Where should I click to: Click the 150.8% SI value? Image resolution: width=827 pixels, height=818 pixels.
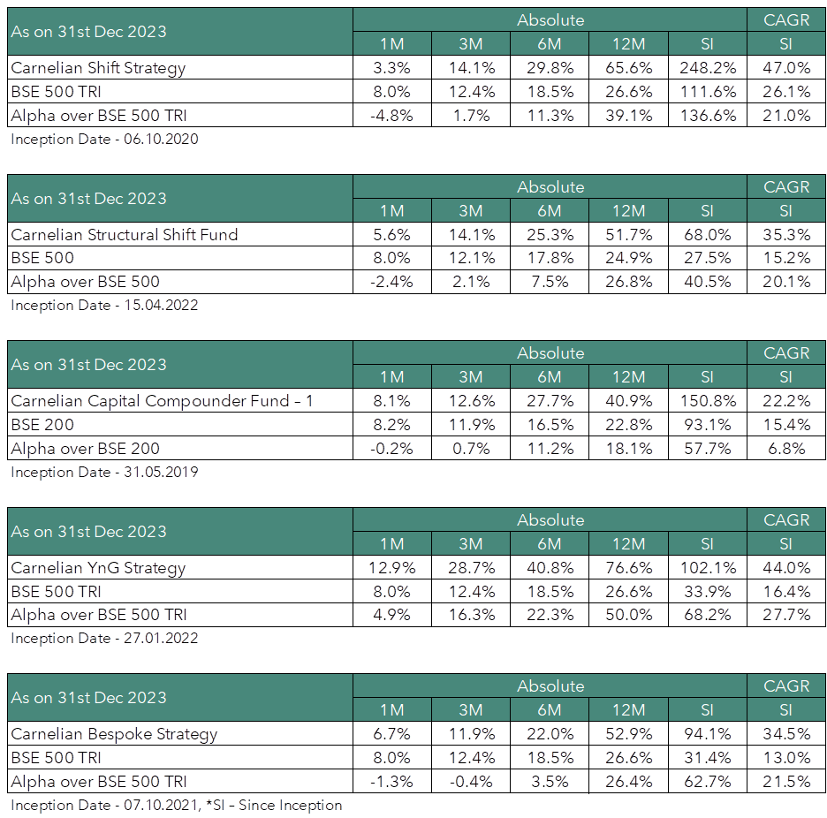pyautogui.click(x=707, y=401)
